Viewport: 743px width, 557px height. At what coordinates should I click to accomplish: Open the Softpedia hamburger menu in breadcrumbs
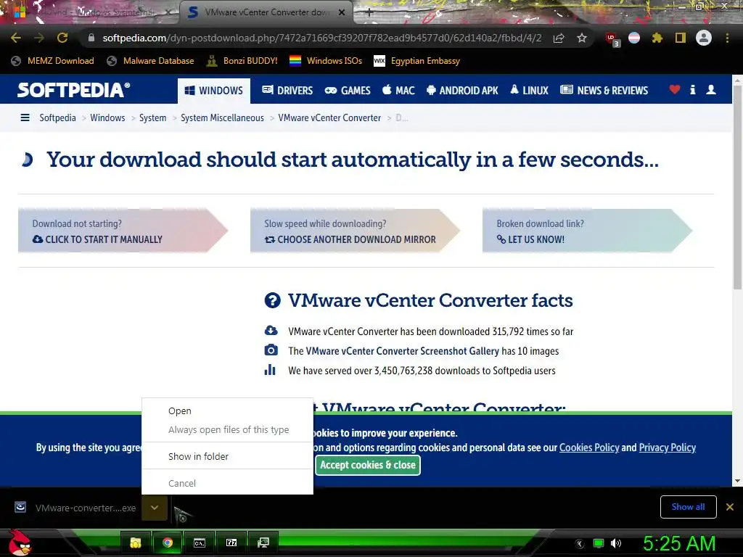click(25, 117)
